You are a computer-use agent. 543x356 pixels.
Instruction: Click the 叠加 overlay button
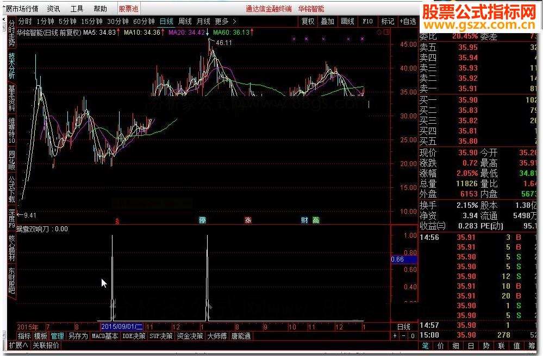[x=327, y=21]
